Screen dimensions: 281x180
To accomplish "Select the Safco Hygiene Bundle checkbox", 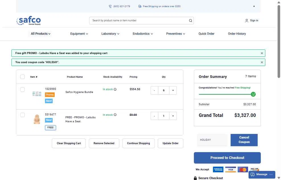I will (22, 90).
